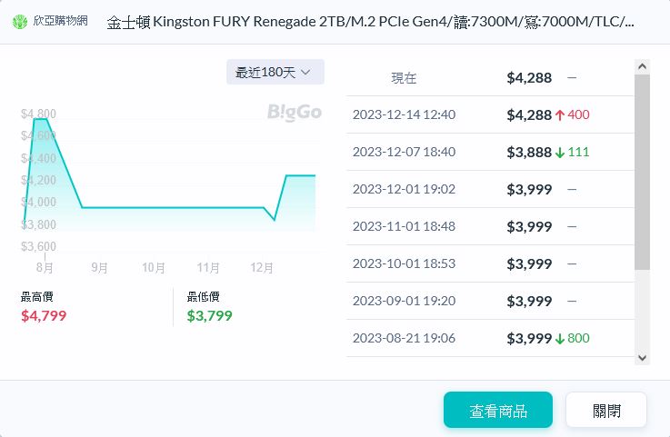Select the 2023-12-14 12:40 price record
The width and height of the screenshot is (670, 437).
coord(404,114)
